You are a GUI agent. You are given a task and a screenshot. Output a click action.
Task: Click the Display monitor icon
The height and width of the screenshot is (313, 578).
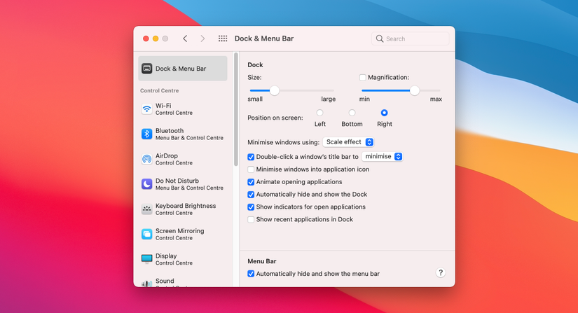(x=146, y=259)
